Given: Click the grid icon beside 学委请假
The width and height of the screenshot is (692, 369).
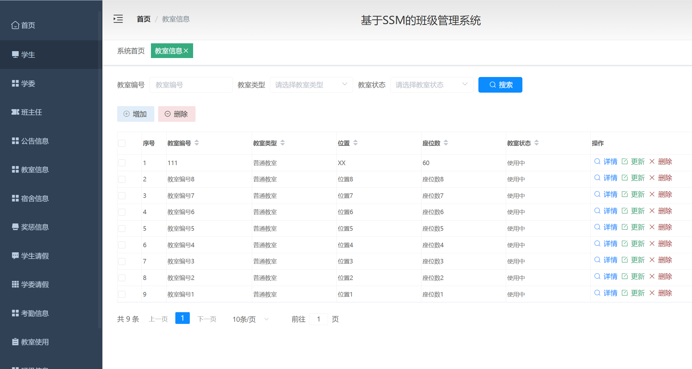Looking at the screenshot, I should click(15, 284).
